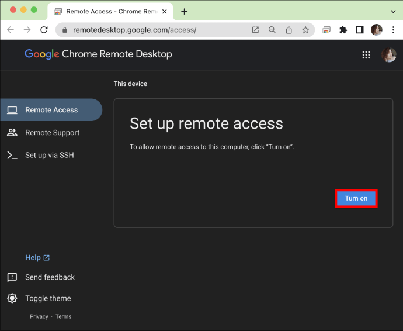This screenshot has width=403, height=331.
Task: Open the Privacy link
Action: click(39, 316)
